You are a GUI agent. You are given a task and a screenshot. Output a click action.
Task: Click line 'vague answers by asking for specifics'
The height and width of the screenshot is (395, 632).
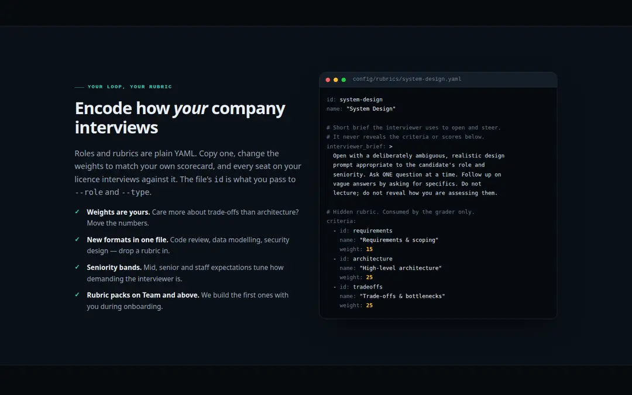coord(407,184)
